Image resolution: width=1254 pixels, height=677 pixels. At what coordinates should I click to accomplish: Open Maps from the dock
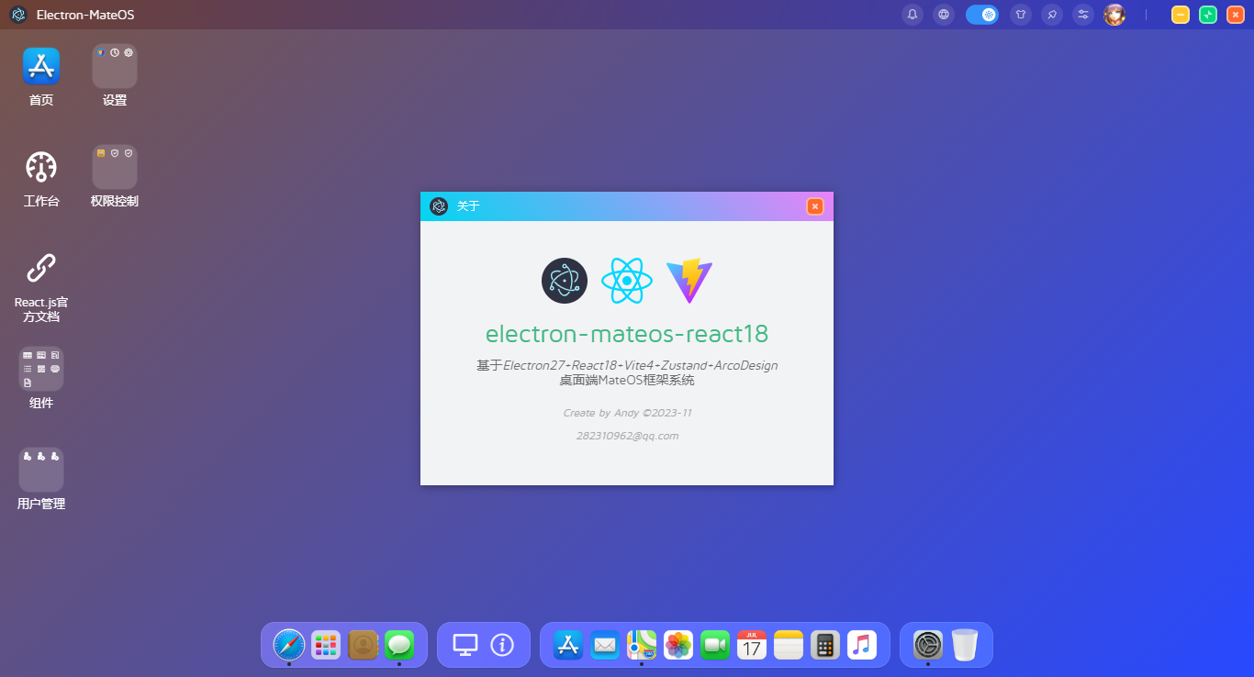pos(642,645)
